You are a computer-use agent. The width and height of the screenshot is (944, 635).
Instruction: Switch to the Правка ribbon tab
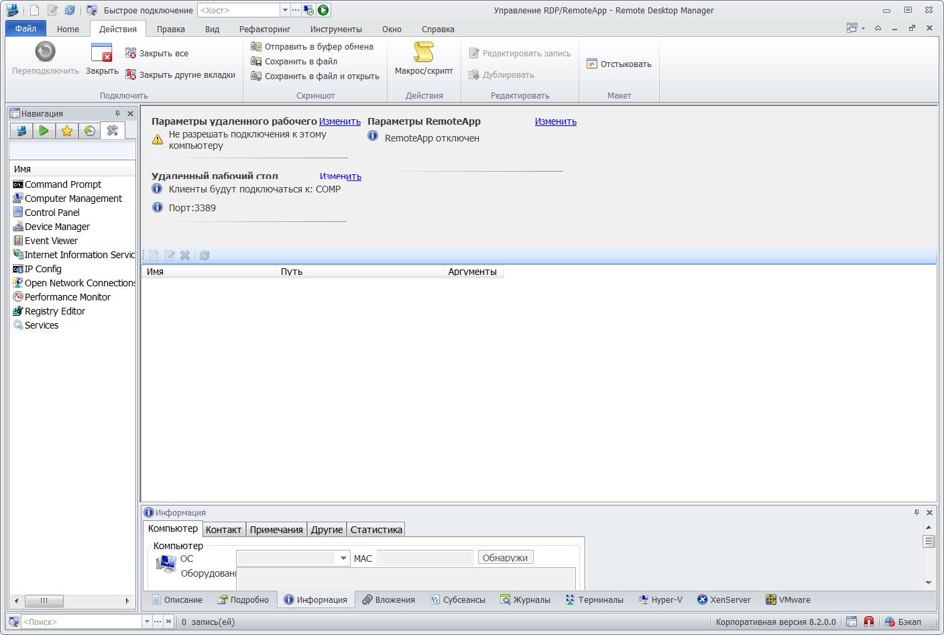pyautogui.click(x=171, y=29)
